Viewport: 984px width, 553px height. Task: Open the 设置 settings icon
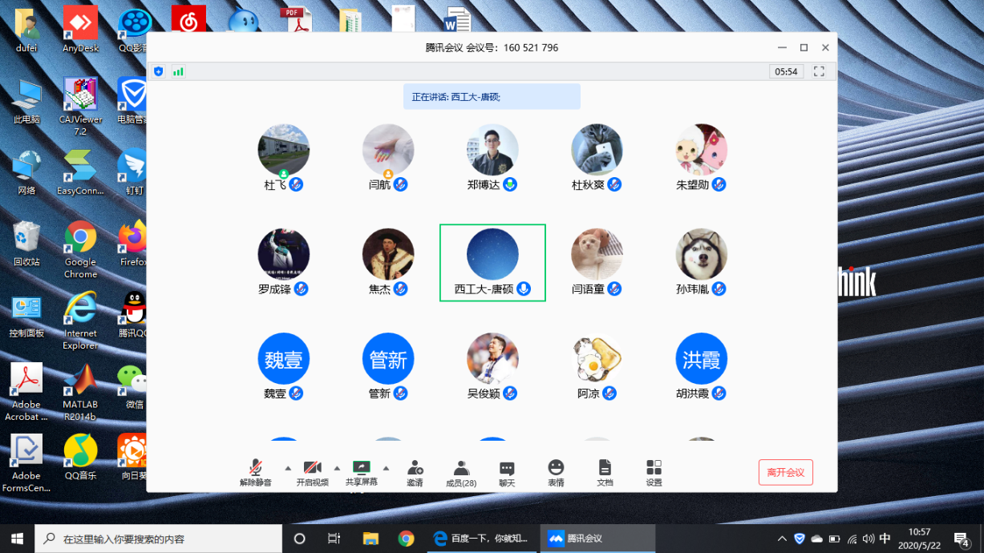pos(654,472)
